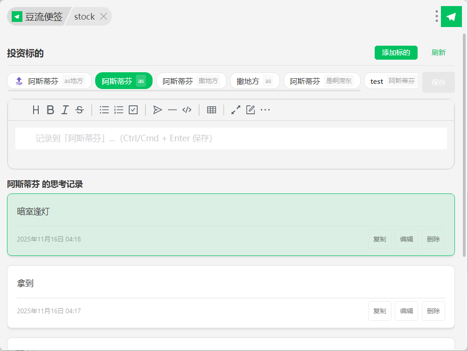This screenshot has width=468, height=351.
Task: Insert a horizontal divider line
Action: pos(172,110)
